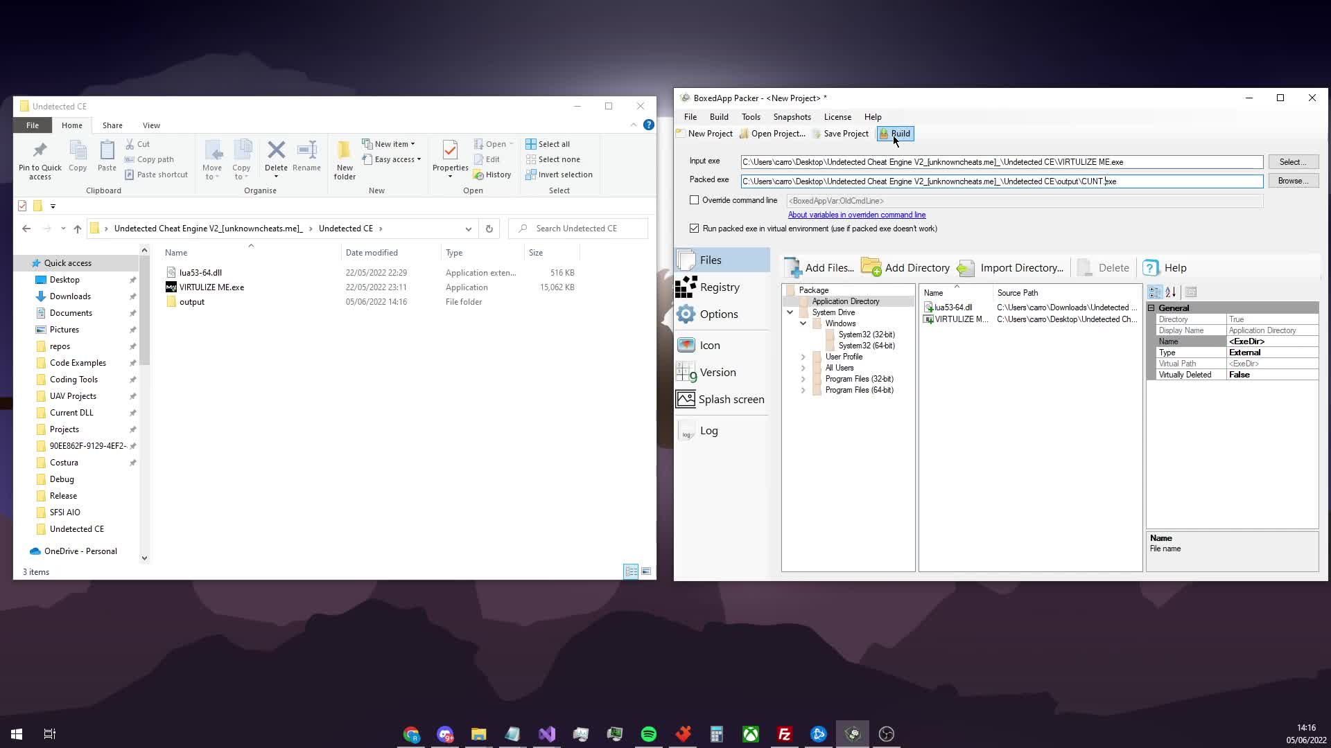Open the Version section
1331x748 pixels.
tap(717, 372)
